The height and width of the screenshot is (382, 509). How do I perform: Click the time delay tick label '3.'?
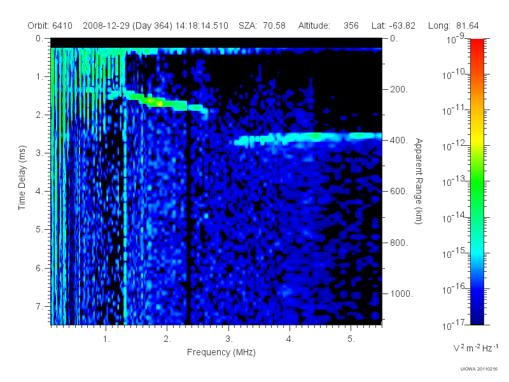pos(39,153)
